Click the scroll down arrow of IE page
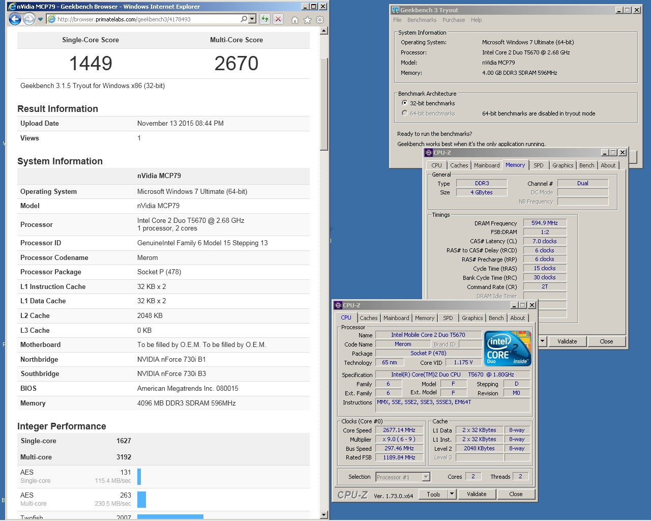Image resolution: width=651 pixels, height=521 pixels. 324,515
